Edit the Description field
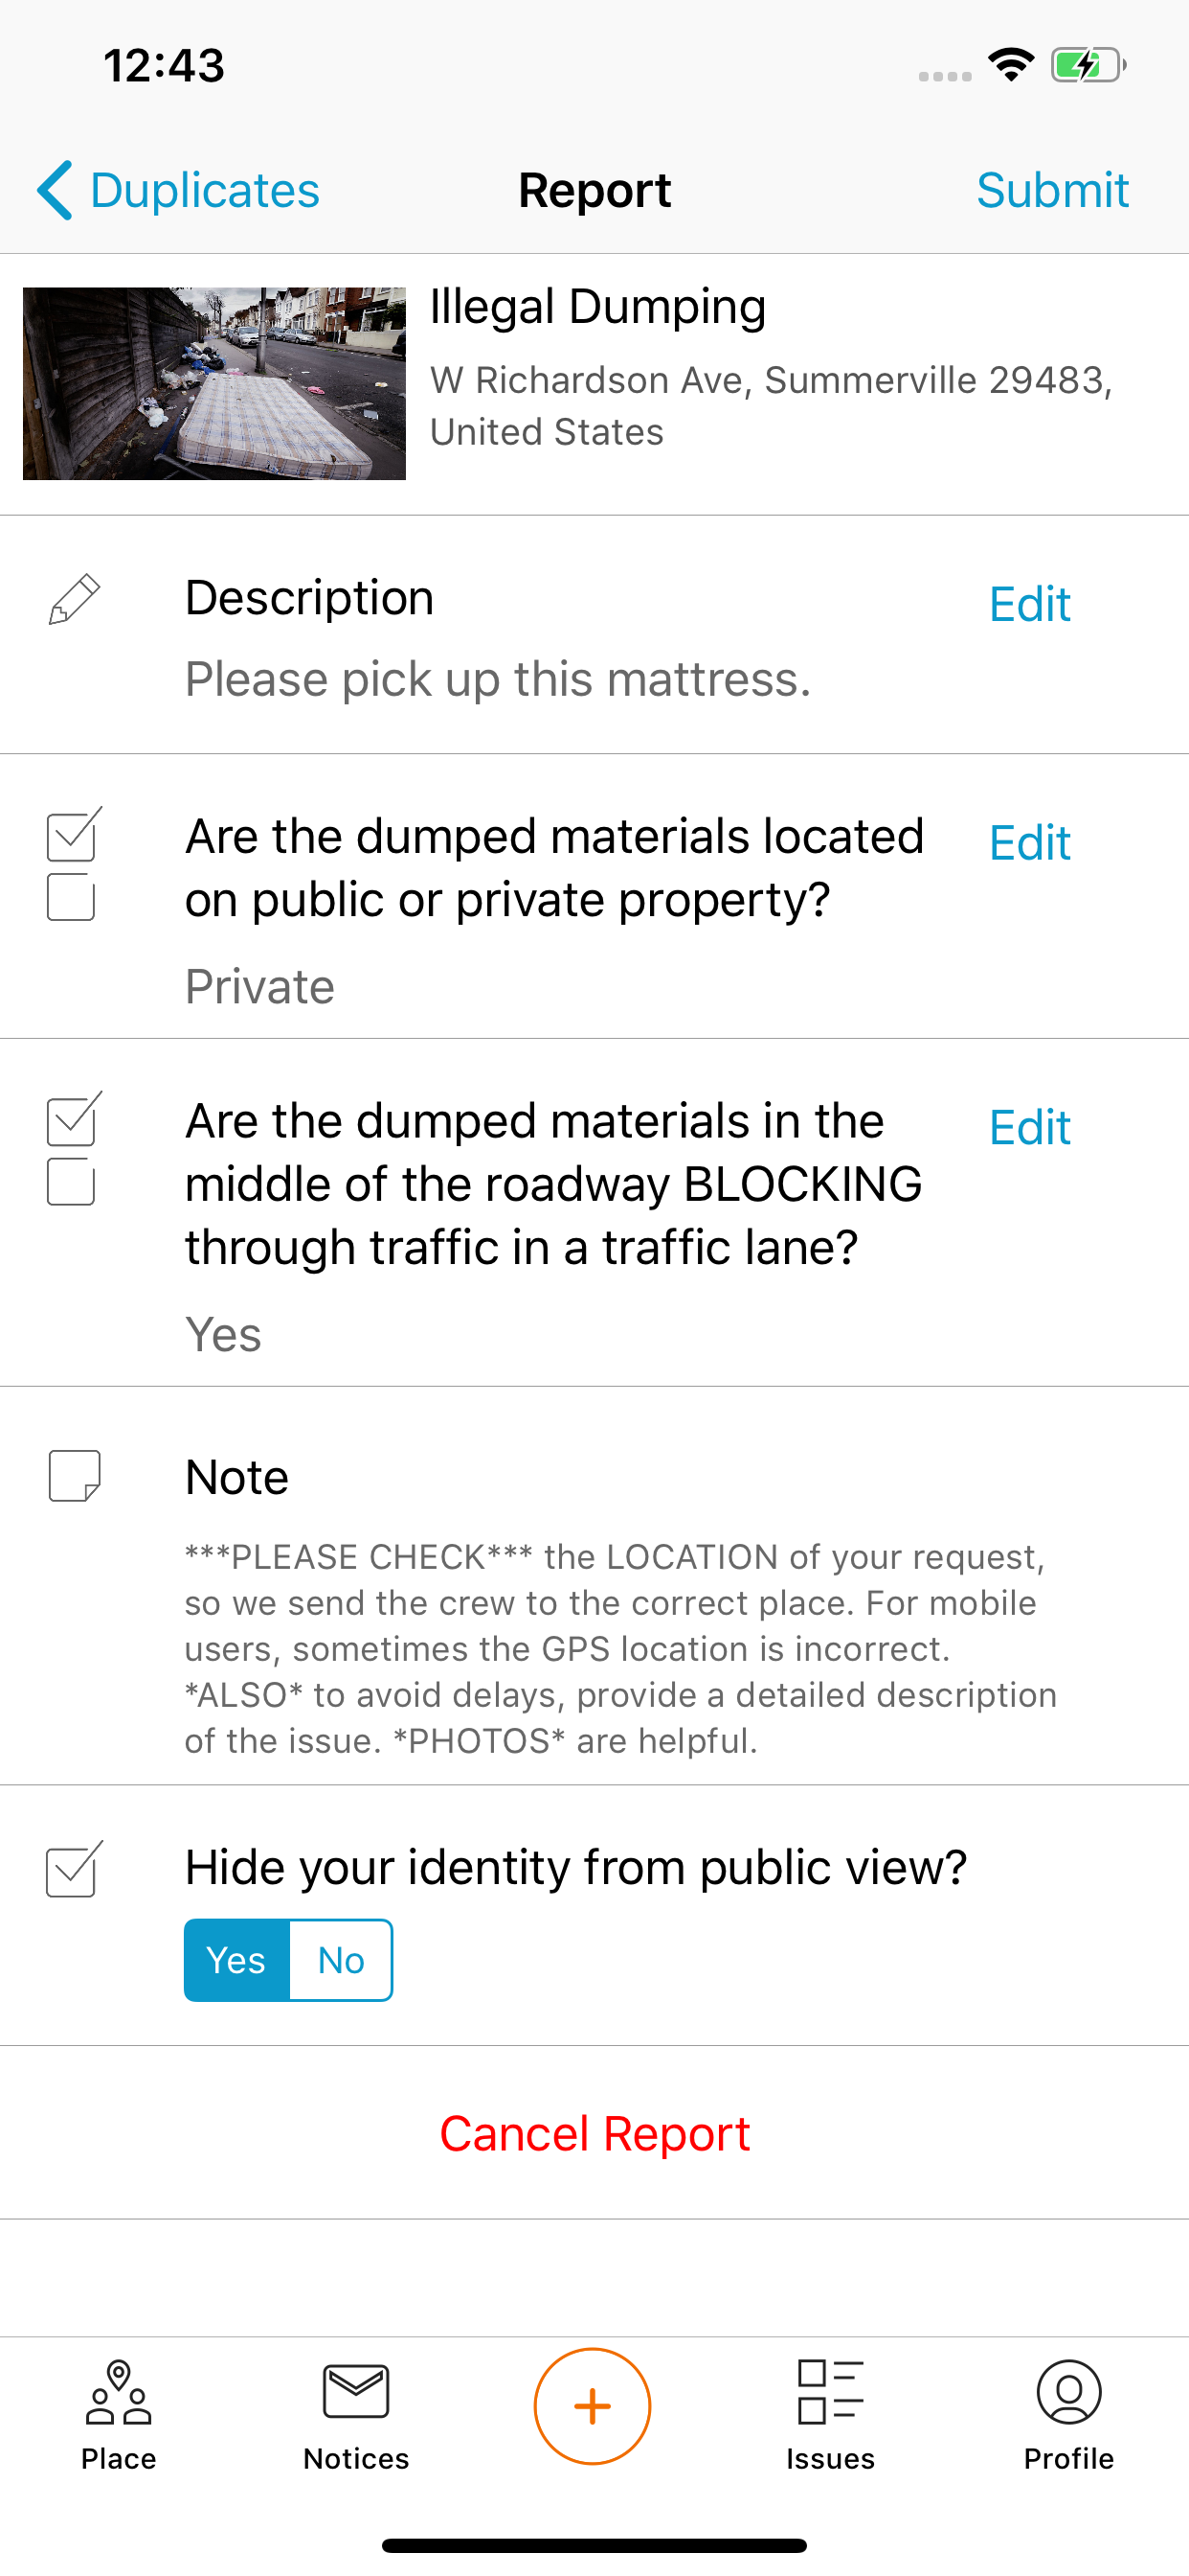 coord(1029,605)
